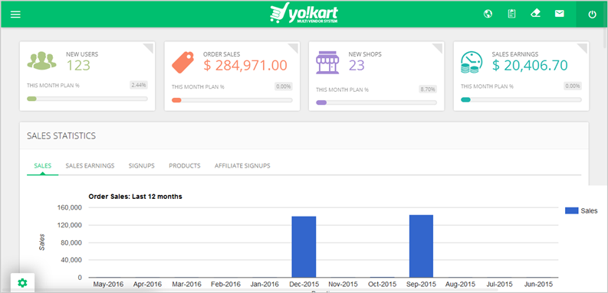Click the Sales Earnings clock coins icon
Screen dimensions: 608x293
[471, 62]
